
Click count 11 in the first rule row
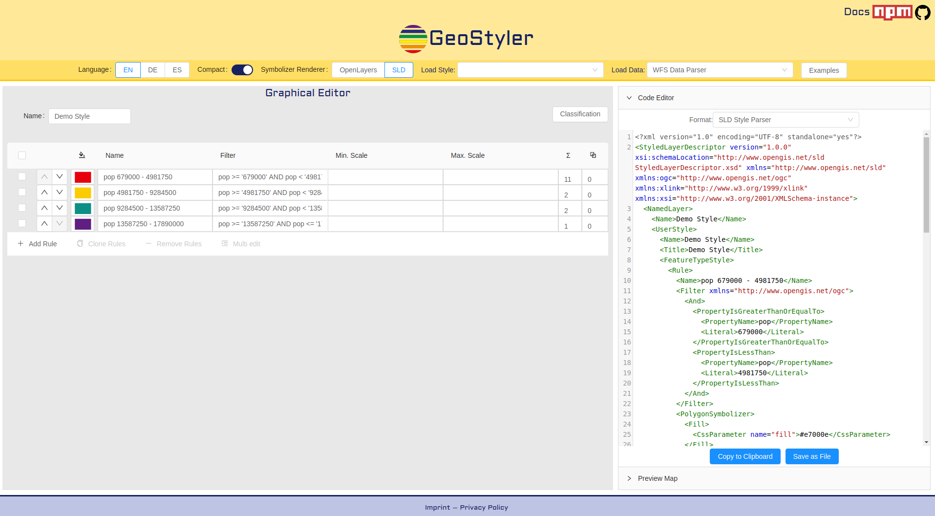568,179
